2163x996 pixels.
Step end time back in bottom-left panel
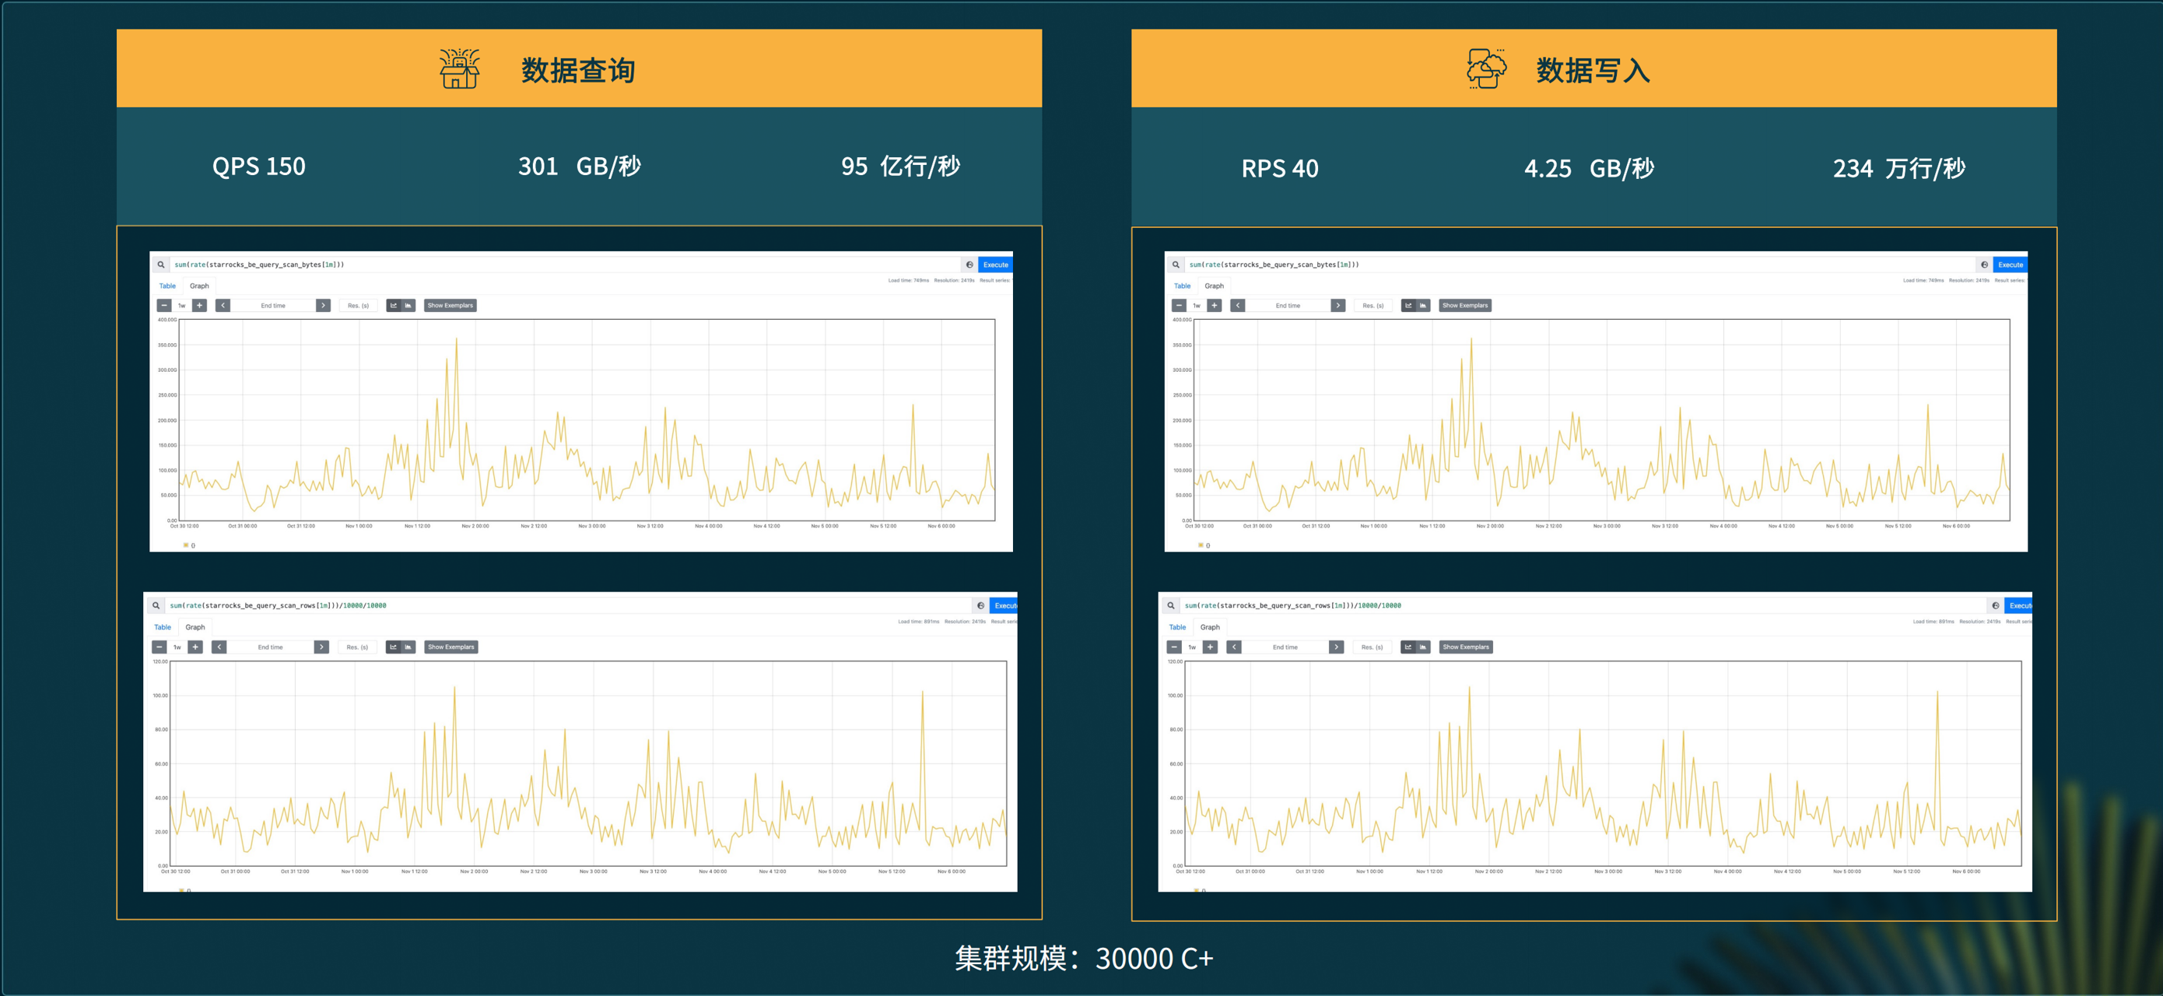click(x=219, y=647)
